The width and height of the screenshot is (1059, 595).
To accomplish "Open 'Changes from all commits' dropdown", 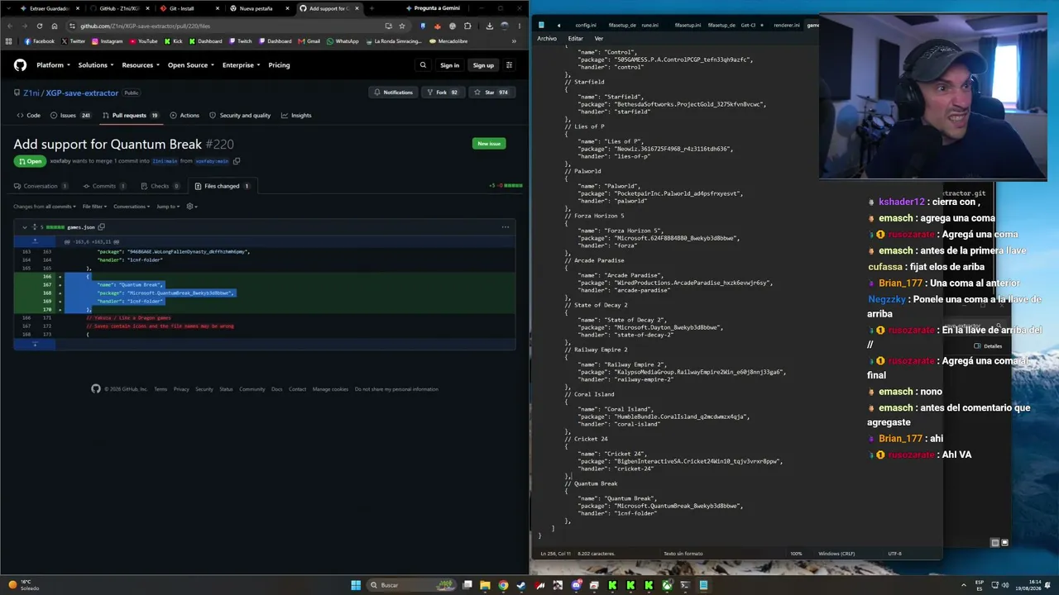I will 45,207.
